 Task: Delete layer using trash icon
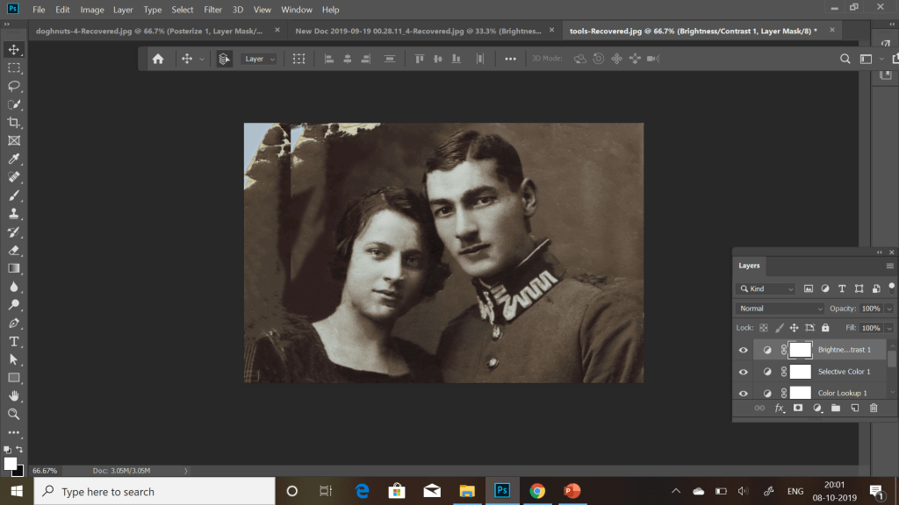click(873, 409)
